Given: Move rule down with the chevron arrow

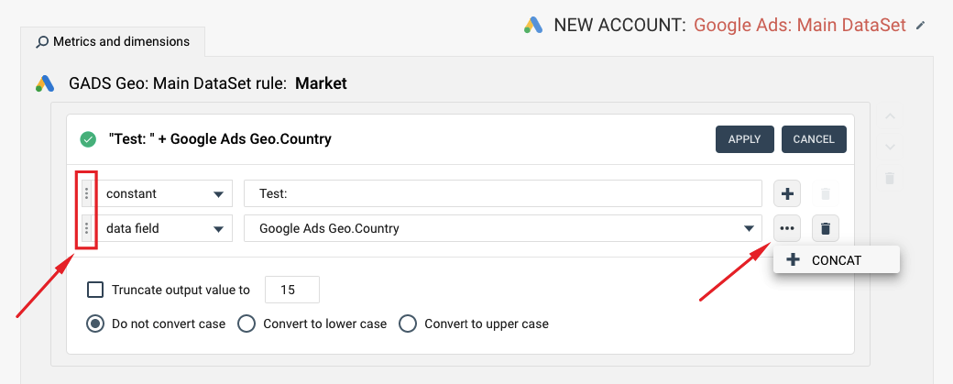Looking at the screenshot, I should coord(890,147).
